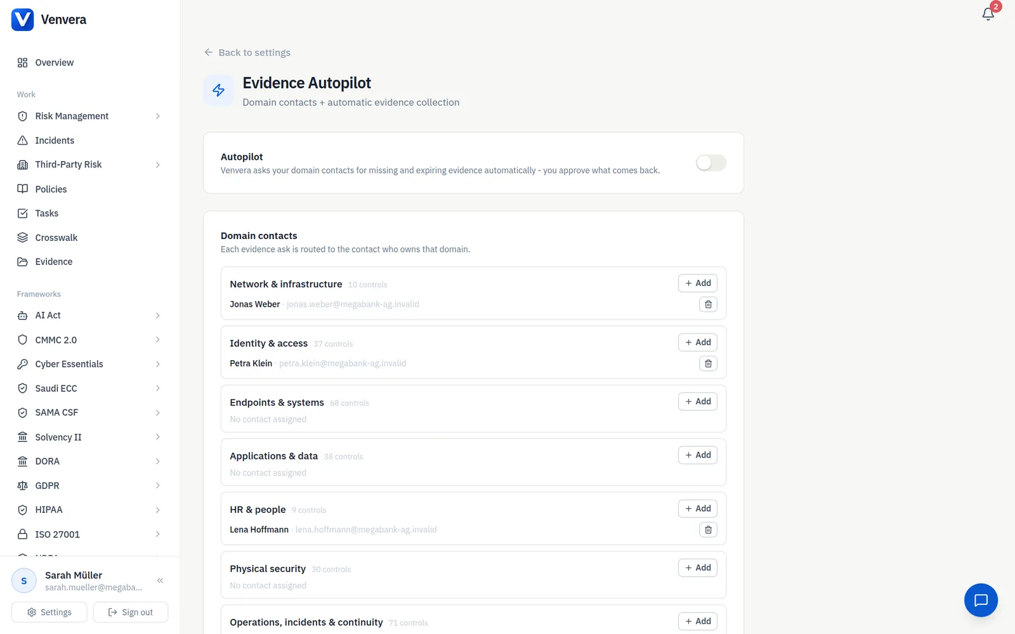Delete Petra Klein contact with trash icon
The height and width of the screenshot is (634, 1015).
(x=708, y=363)
